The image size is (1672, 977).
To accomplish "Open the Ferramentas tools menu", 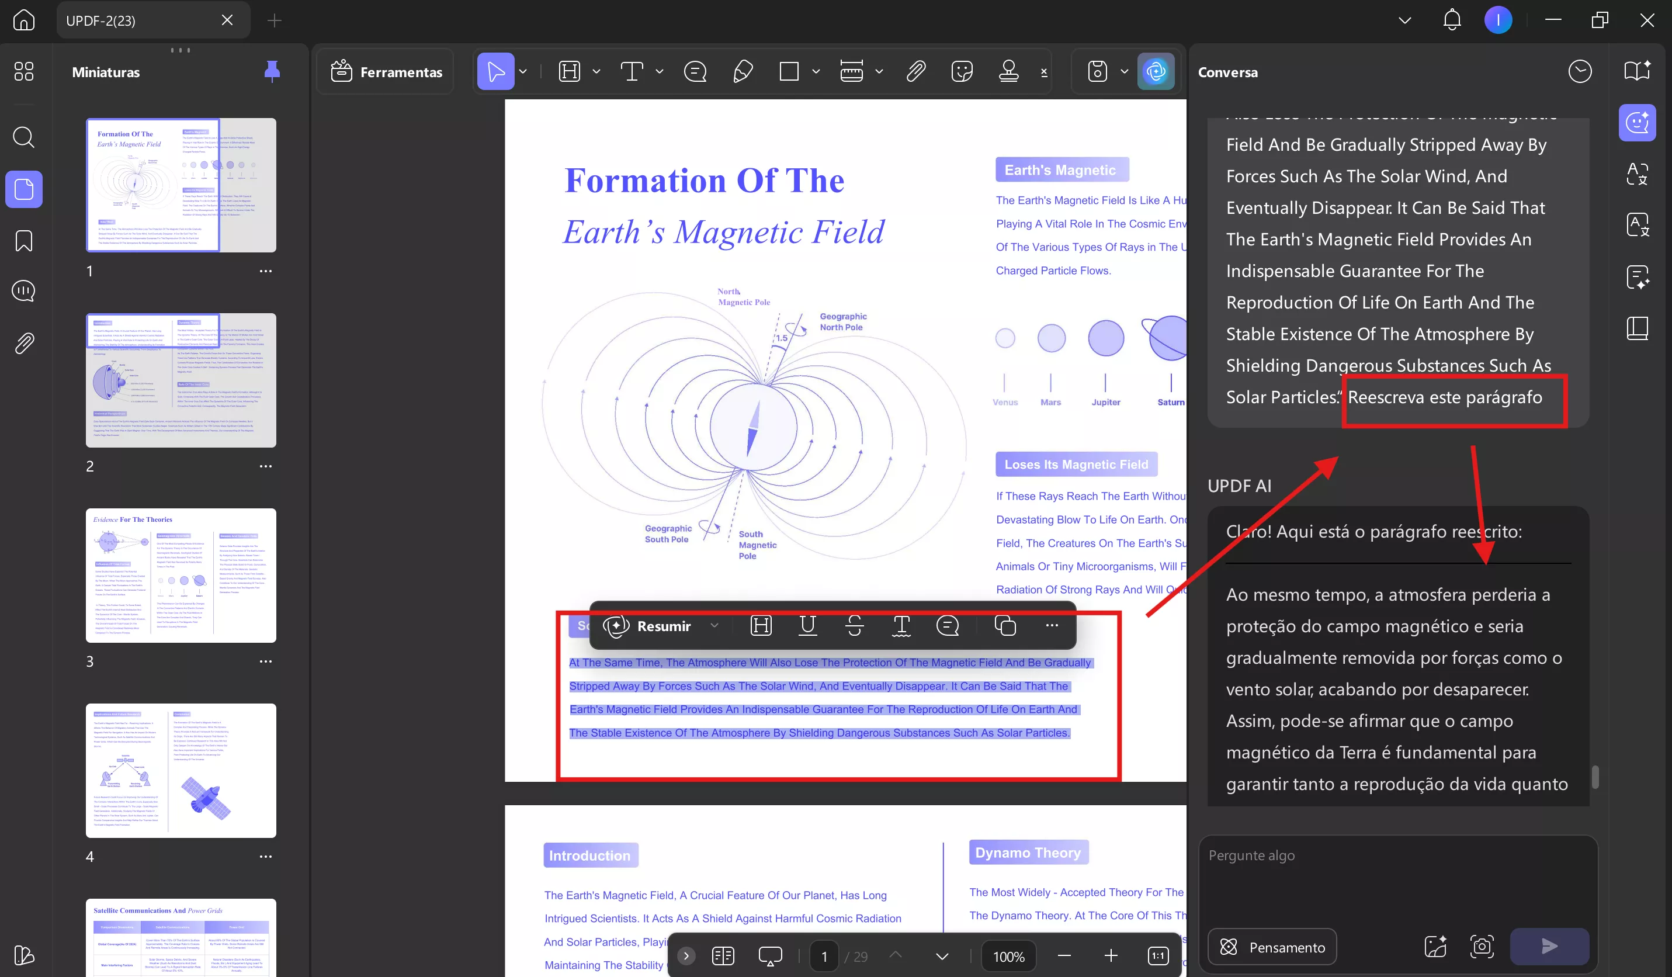I will (x=386, y=72).
